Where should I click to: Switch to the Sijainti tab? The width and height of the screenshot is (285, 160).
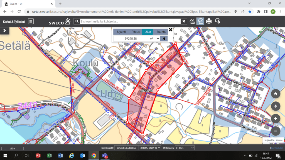[121, 32]
